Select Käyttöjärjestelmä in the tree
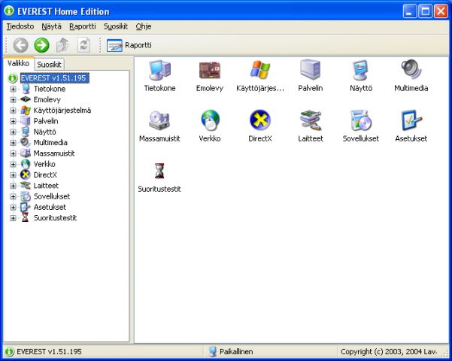452x361 pixels. 62,111
